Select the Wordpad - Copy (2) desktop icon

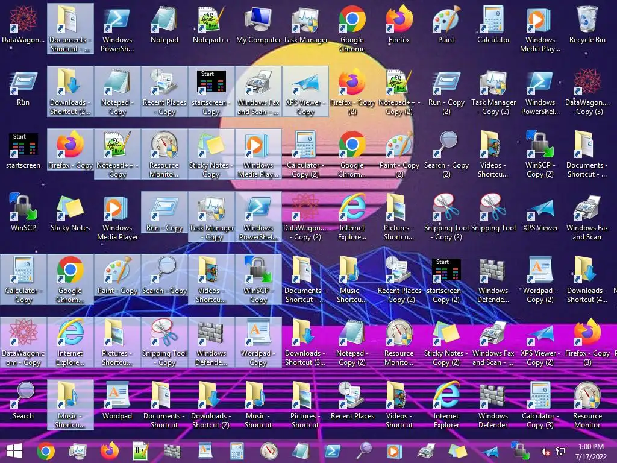(540, 280)
